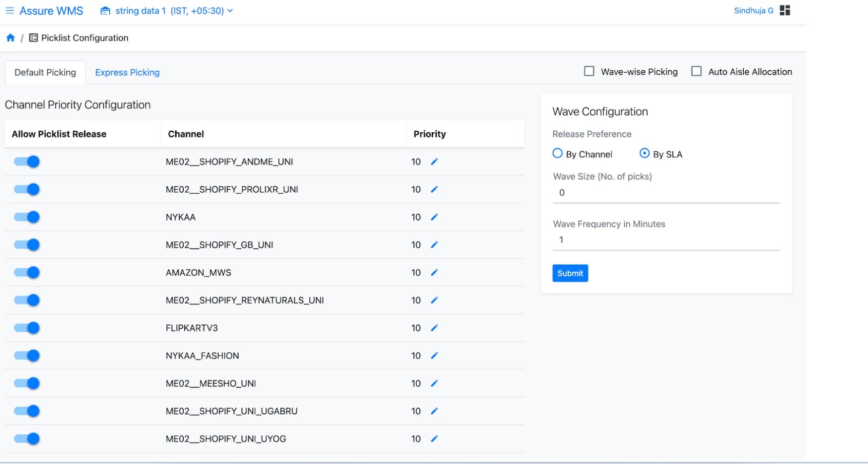Submit the wave configuration
The width and height of the screenshot is (868, 464).
click(x=570, y=273)
